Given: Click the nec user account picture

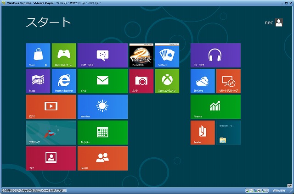Looking at the screenshot, I should [x=279, y=22].
